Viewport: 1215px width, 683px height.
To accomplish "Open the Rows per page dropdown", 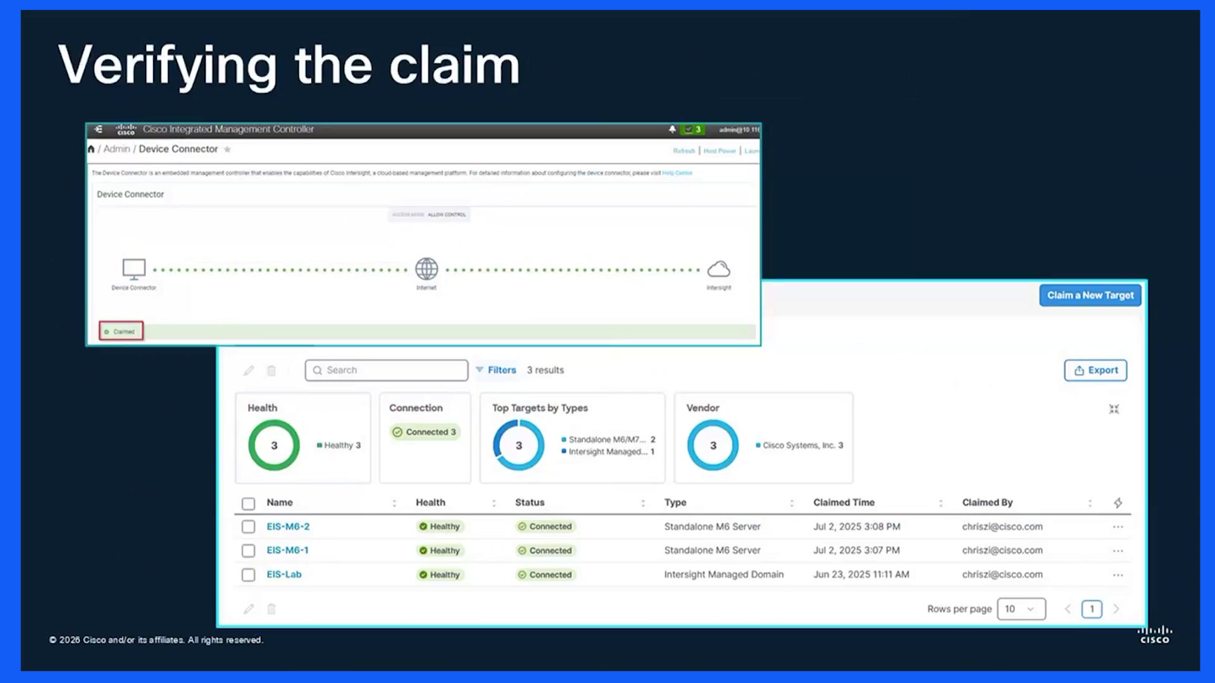I will coord(1021,609).
